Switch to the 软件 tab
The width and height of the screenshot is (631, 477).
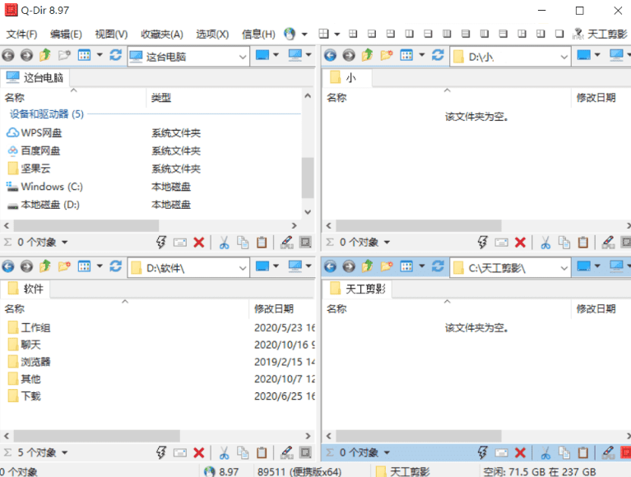(26, 289)
